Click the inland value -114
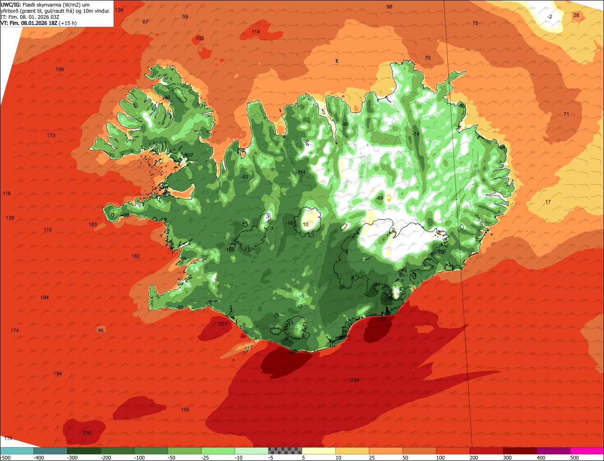 pos(301,172)
